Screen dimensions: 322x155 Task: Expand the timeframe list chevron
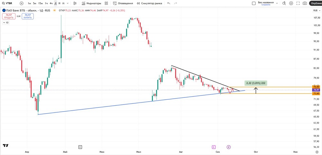pos(68,3)
